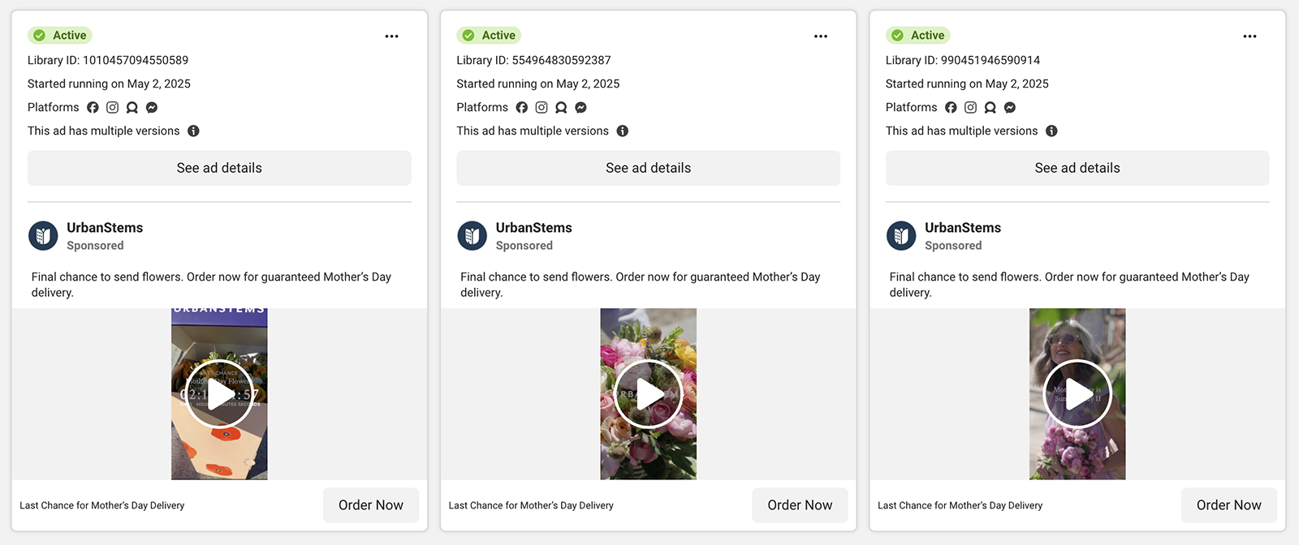Click Sponsored label on ad 990451946590914
This screenshot has height=545, width=1299.
[953, 246]
